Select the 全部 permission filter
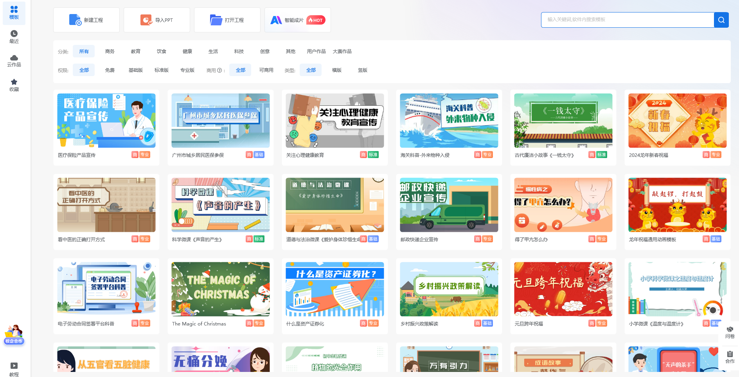 [84, 70]
